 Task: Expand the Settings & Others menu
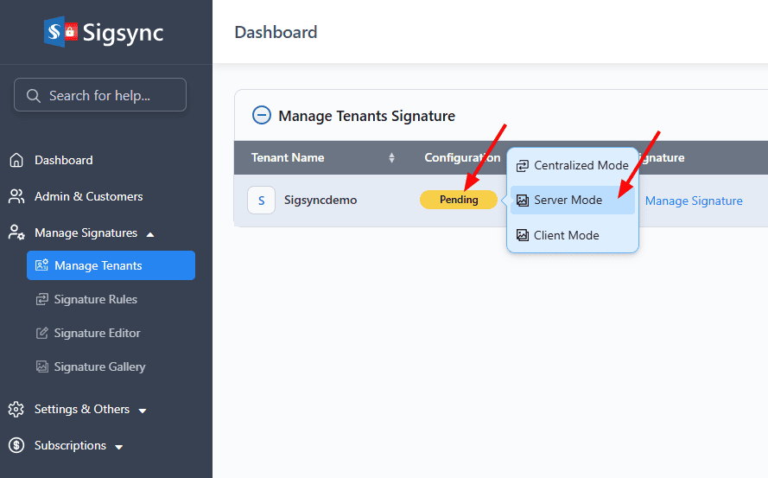tap(143, 410)
